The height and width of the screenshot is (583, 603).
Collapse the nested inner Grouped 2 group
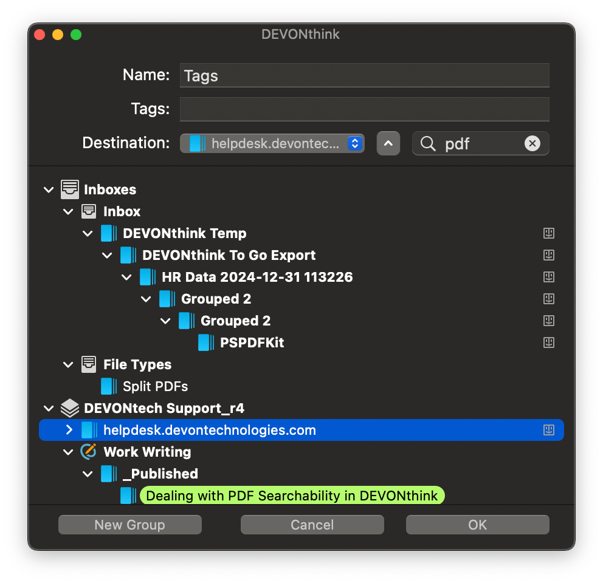click(x=165, y=321)
